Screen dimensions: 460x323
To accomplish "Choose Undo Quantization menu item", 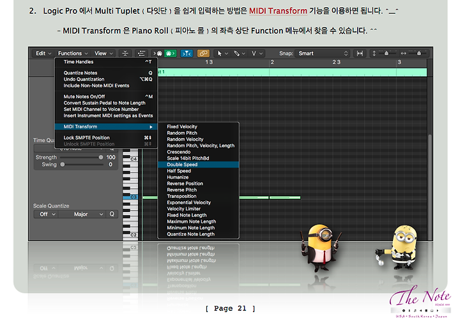I will coord(106,79).
